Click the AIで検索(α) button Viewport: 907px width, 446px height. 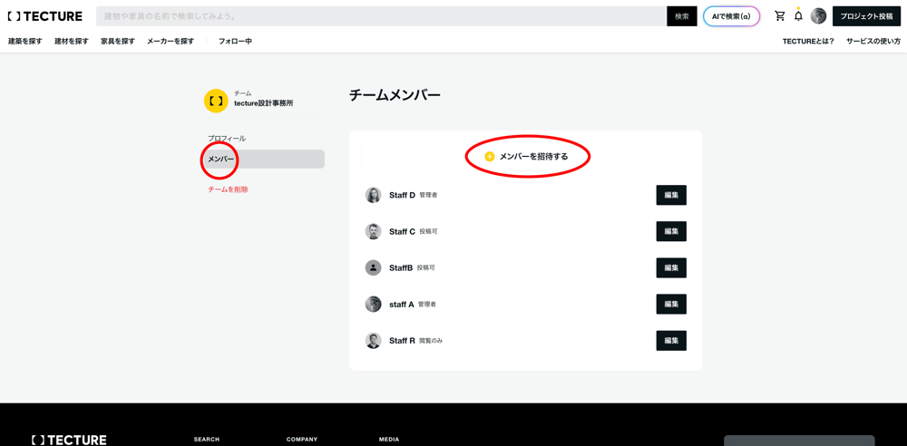click(731, 16)
